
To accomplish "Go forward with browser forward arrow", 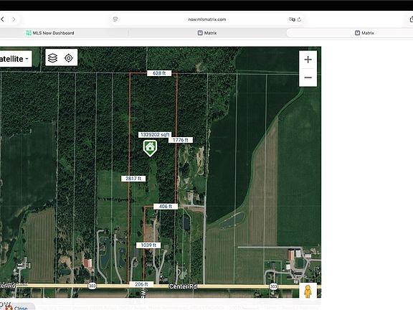I will tap(14, 19).
